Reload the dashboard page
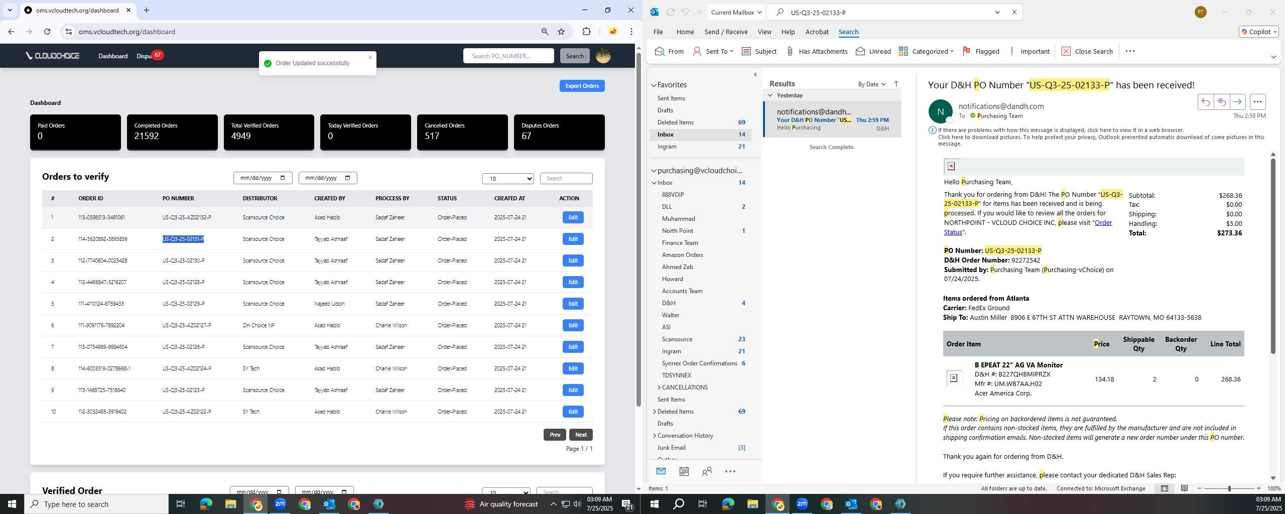The width and height of the screenshot is (1285, 514). (47, 32)
